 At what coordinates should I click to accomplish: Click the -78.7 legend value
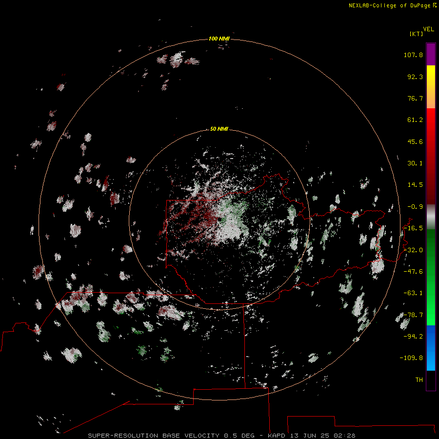pos(413,315)
